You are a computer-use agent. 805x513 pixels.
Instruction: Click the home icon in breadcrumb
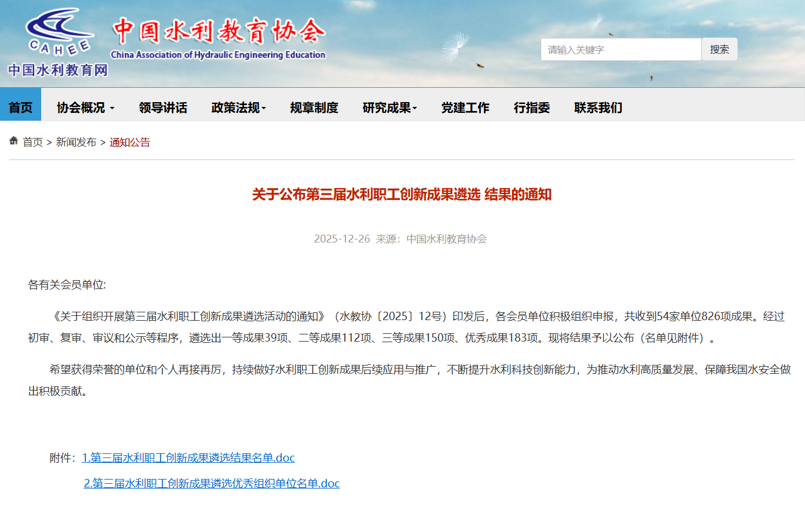(14, 141)
